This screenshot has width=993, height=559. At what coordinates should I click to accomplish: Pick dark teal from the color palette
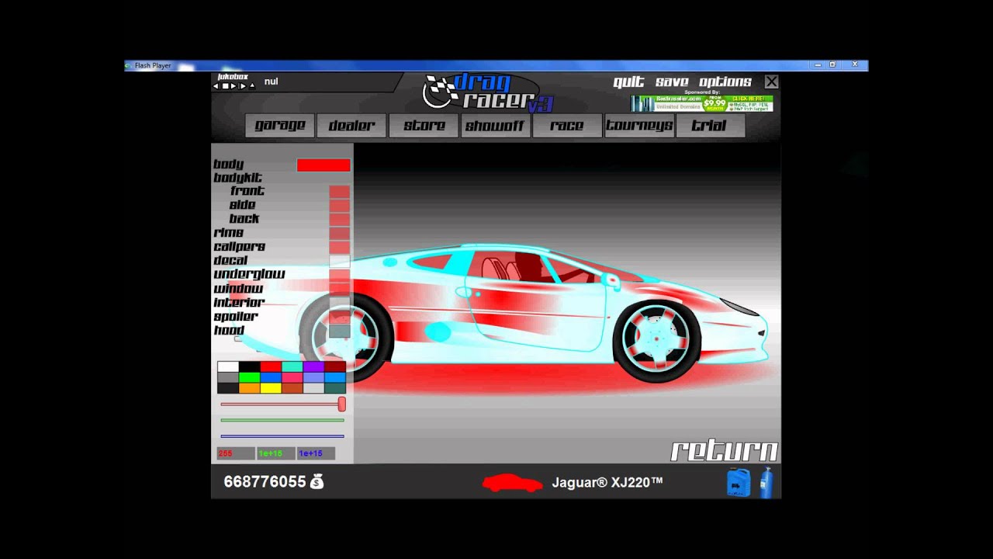coord(335,388)
